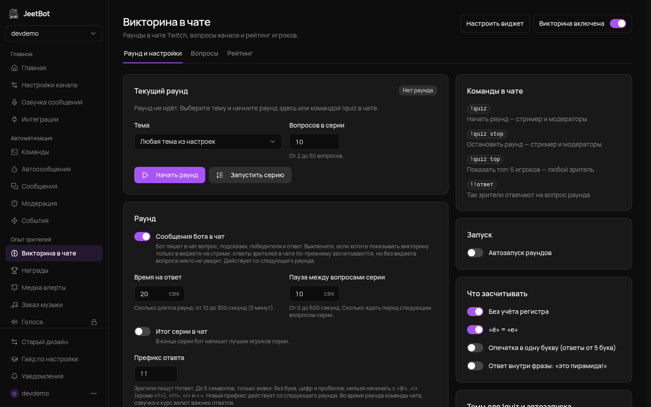Image resolution: width=651 pixels, height=407 pixels.
Task: Click the Модерация shield icon
Action: pyautogui.click(x=14, y=203)
